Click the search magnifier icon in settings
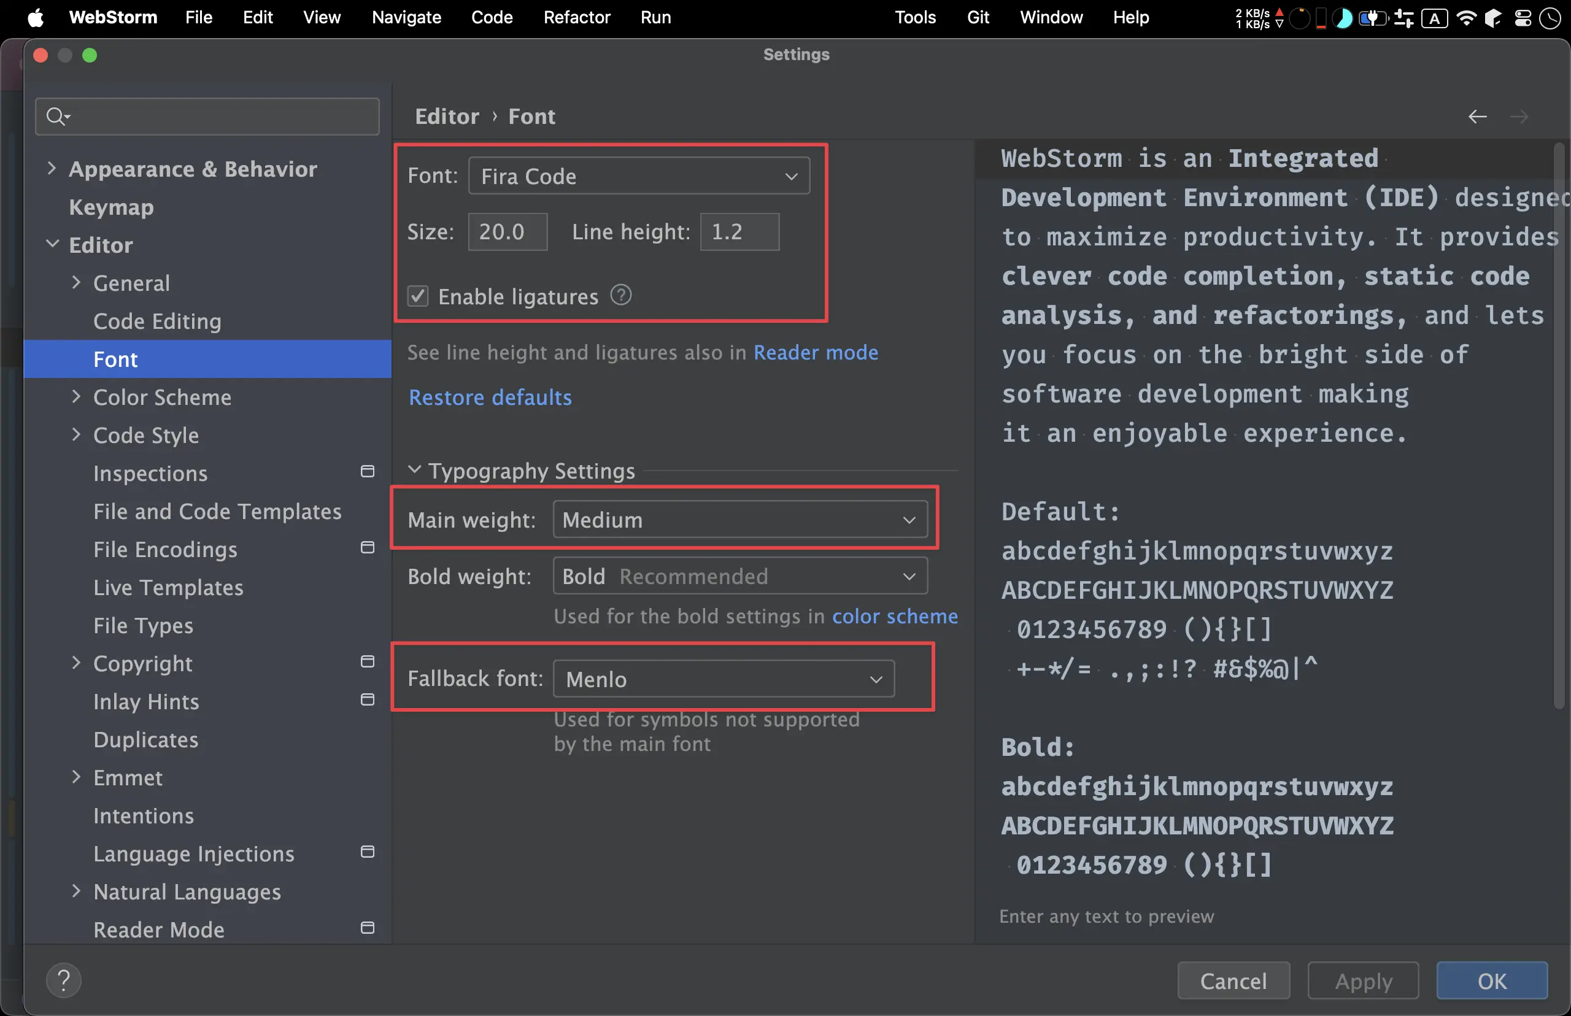 [x=56, y=117]
